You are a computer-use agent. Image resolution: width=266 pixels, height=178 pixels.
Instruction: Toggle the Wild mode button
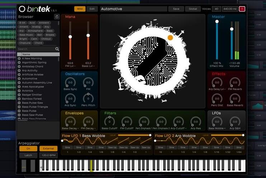pyautogui.click(x=80, y=9)
